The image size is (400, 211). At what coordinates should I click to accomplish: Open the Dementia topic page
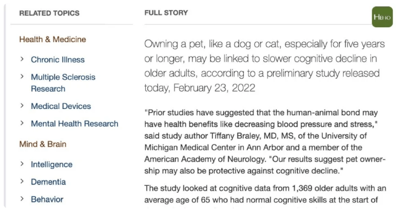[x=48, y=182]
